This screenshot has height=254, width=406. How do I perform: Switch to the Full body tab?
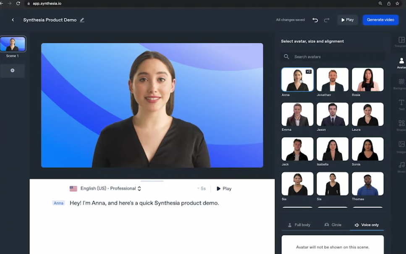299,225
